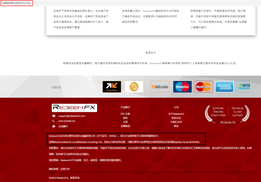Click the Maestro payment logo
261x182 pixels.
click(182, 87)
